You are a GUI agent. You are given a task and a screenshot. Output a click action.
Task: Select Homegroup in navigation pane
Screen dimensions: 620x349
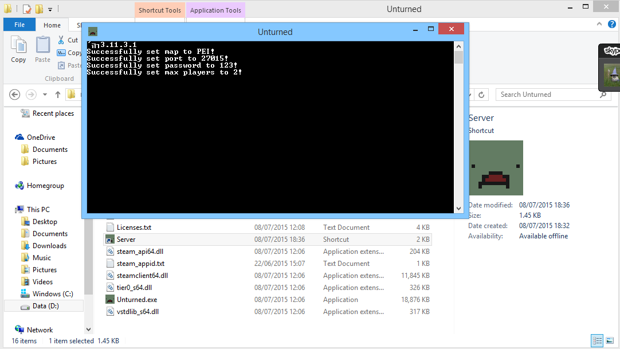[45, 185]
